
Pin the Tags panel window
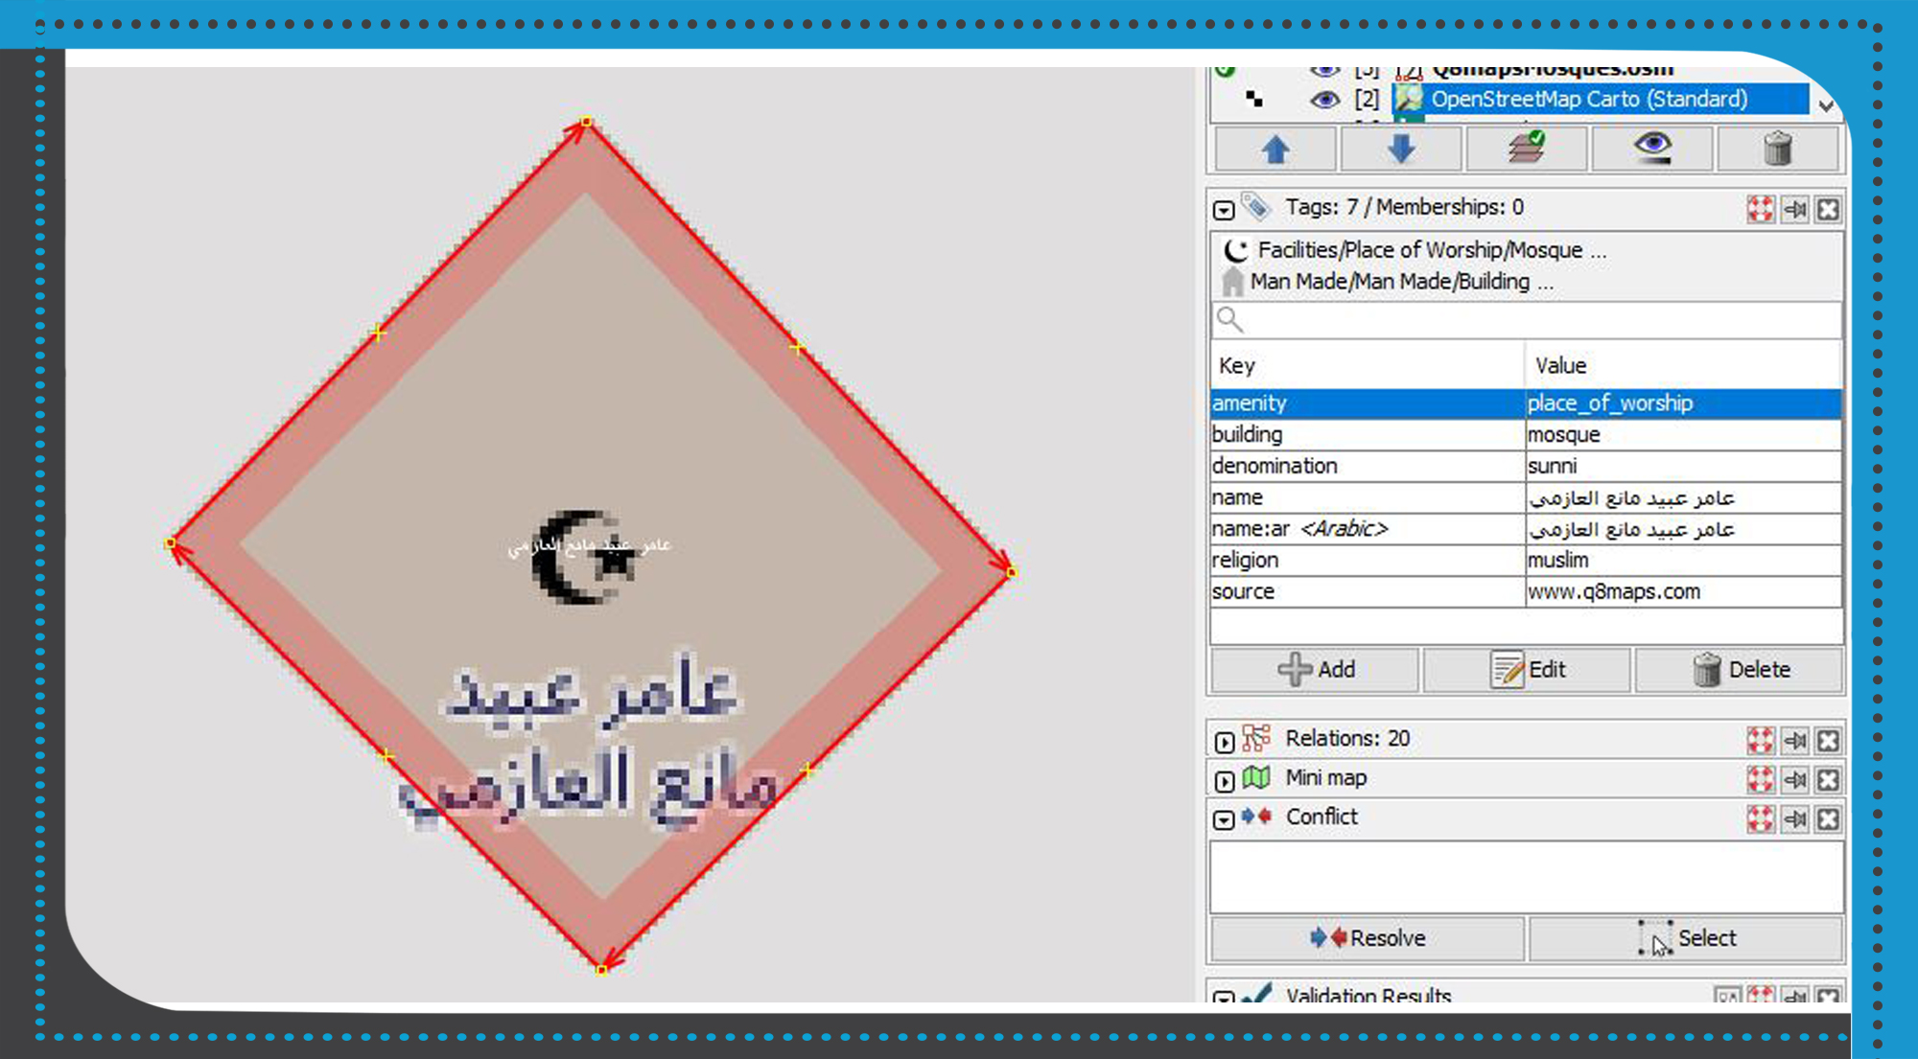pyautogui.click(x=1795, y=209)
